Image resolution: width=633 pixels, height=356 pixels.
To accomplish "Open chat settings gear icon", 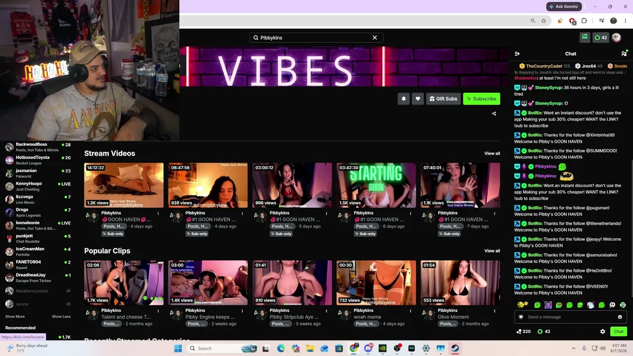I will 602,332.
